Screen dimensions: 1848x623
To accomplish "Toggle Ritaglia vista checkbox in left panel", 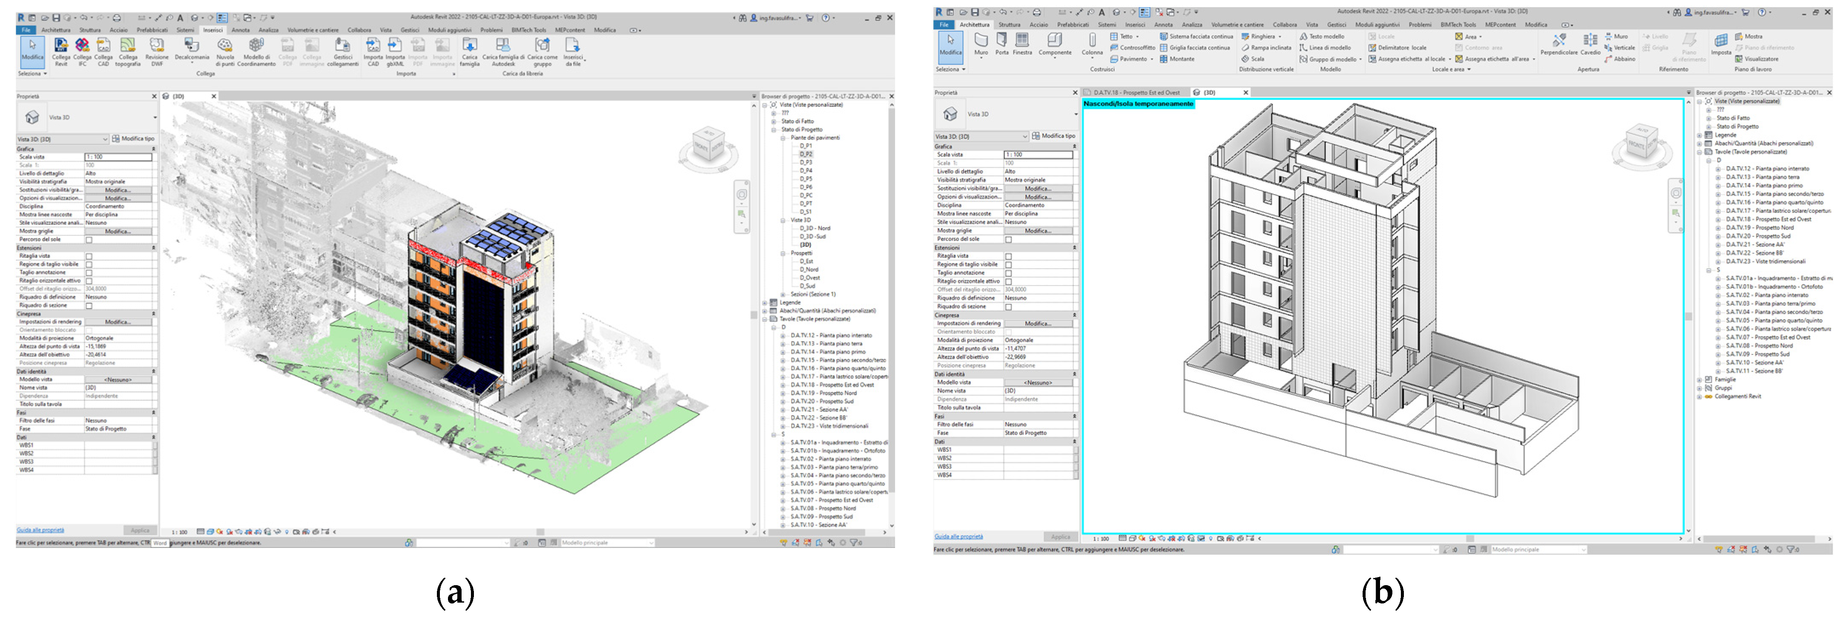I will pyautogui.click(x=89, y=256).
